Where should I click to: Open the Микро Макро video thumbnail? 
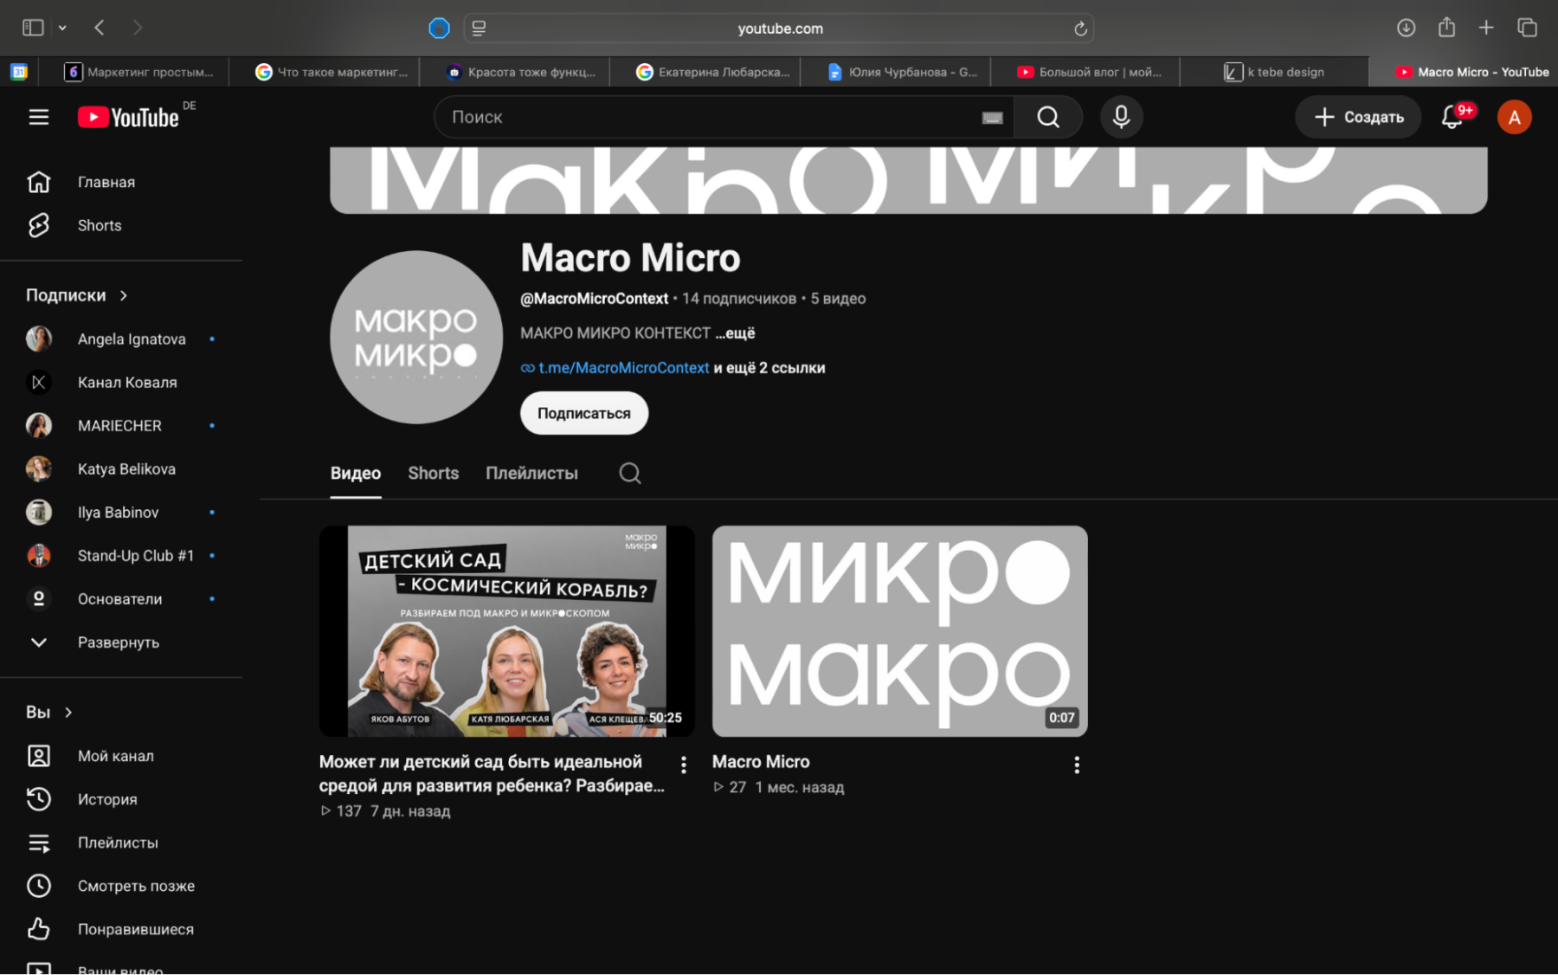[x=900, y=631]
